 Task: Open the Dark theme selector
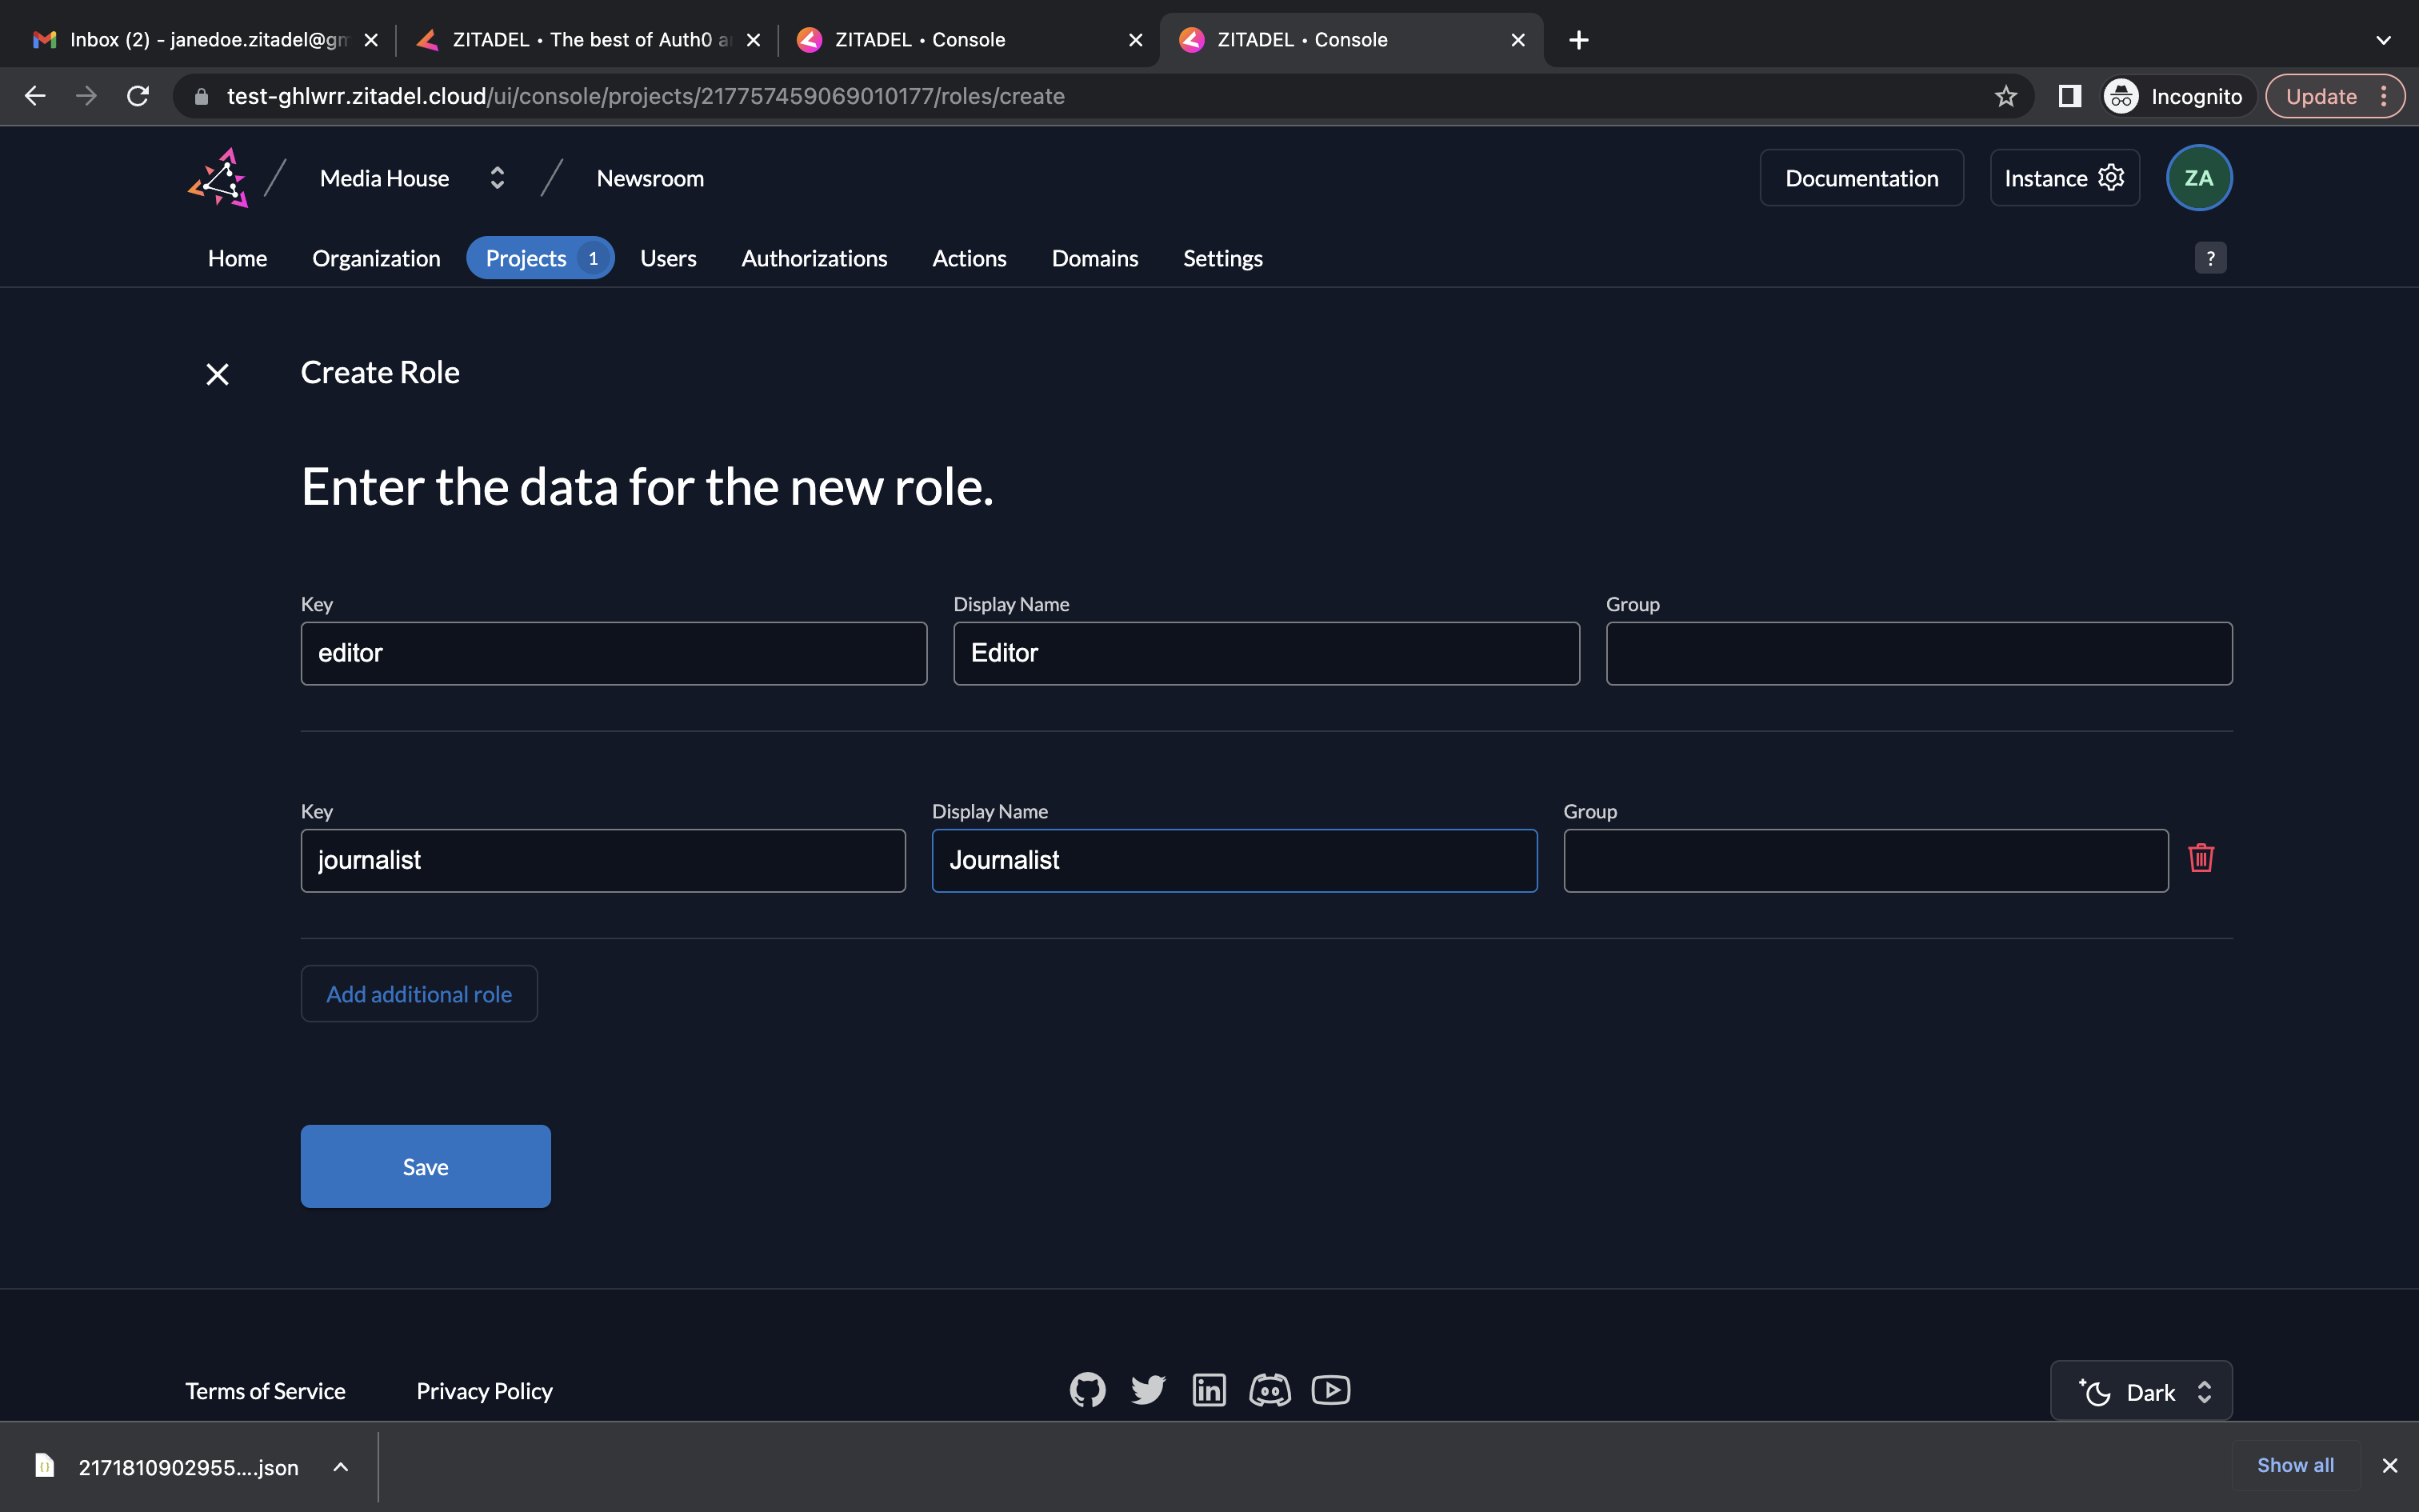tap(2141, 1391)
